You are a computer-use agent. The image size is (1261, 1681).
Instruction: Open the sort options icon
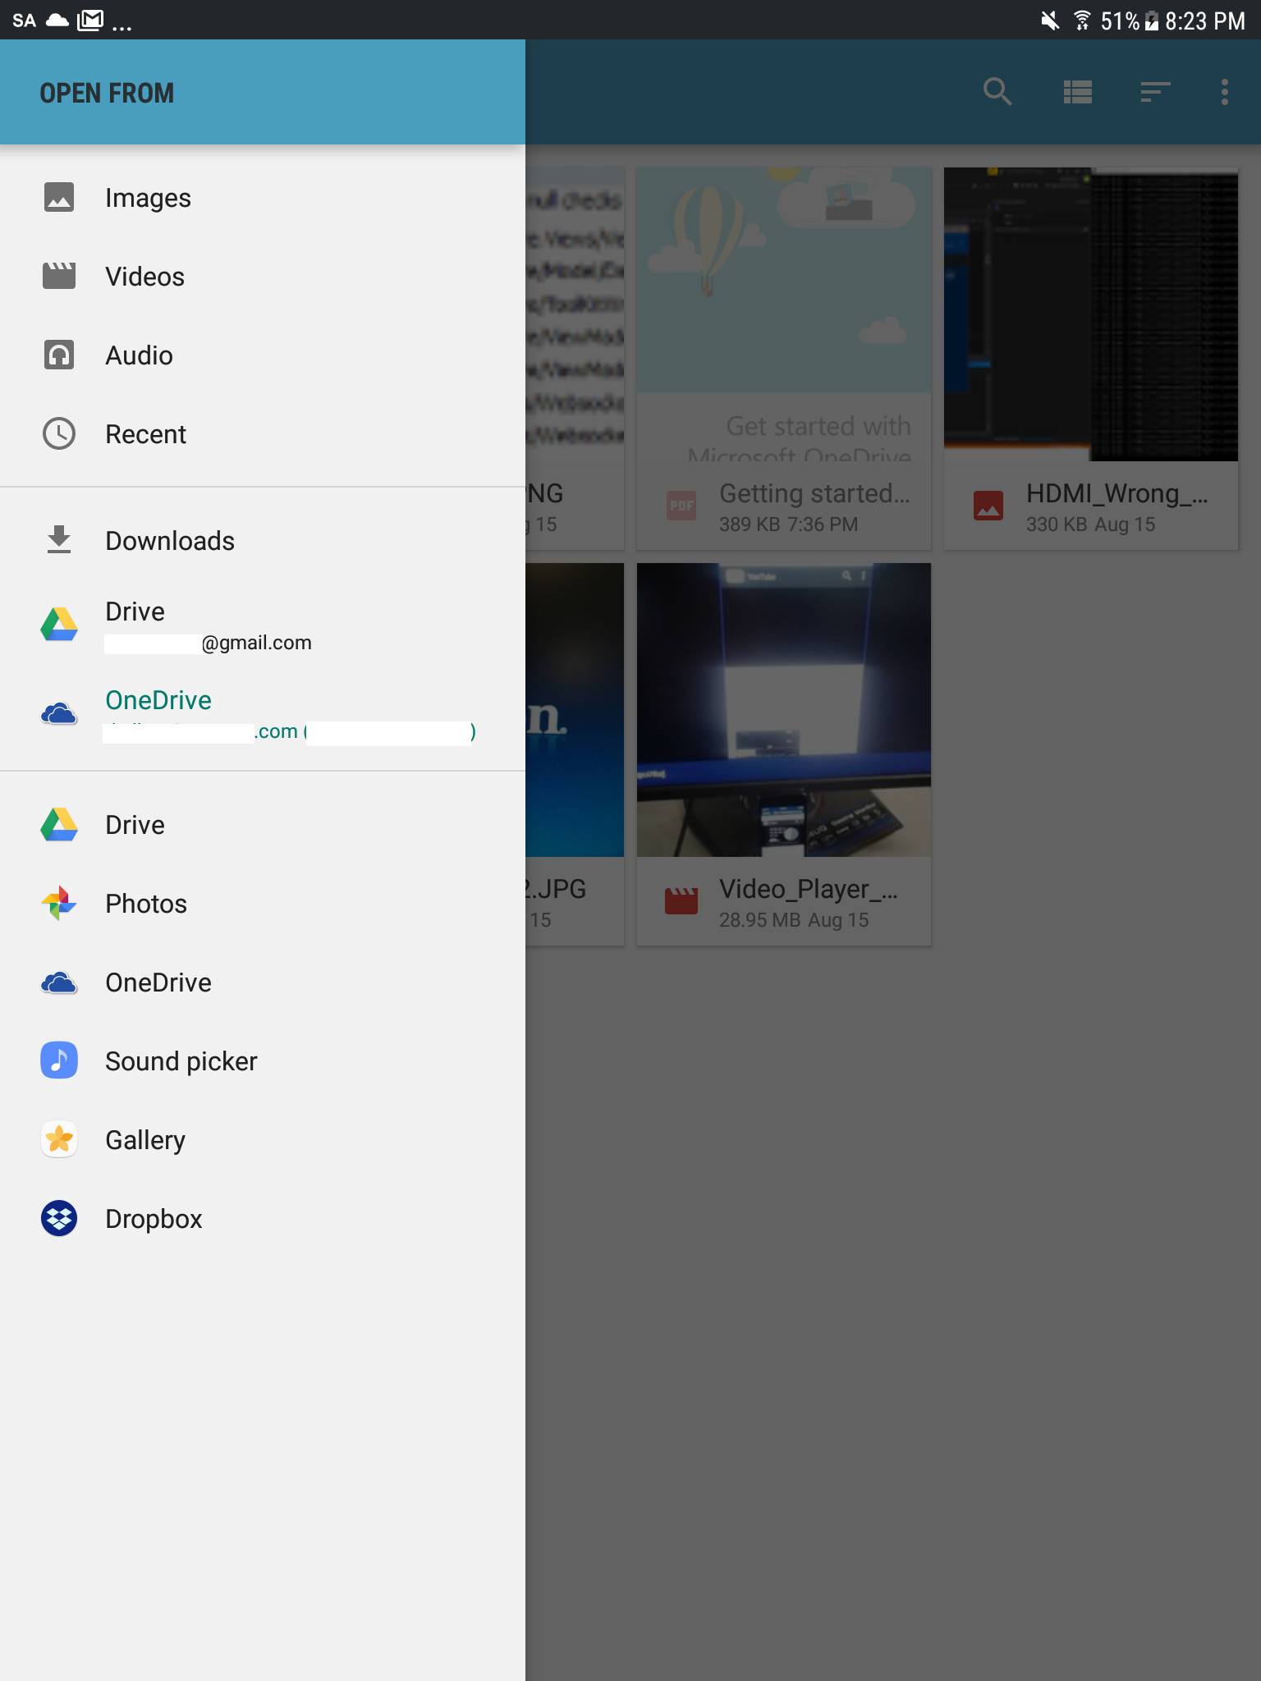point(1154,92)
